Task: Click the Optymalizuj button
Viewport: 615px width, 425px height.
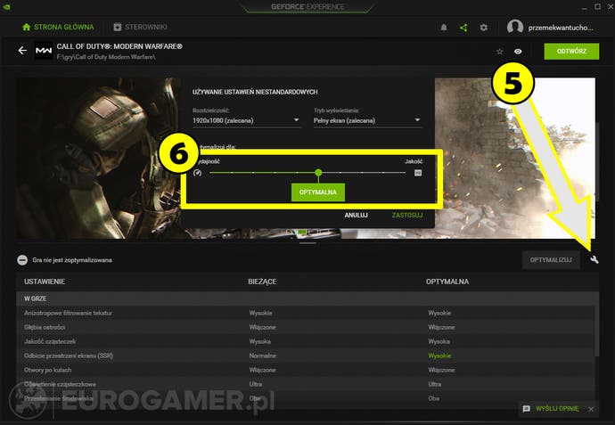Action: 551,260
